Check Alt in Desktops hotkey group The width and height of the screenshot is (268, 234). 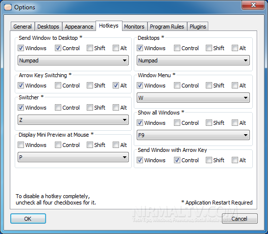tap(235, 48)
